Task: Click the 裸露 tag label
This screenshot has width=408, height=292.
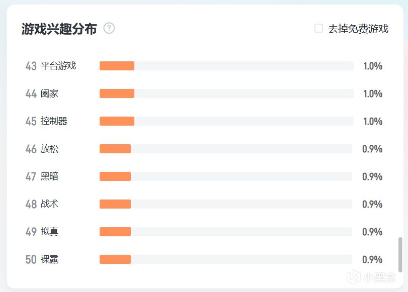Action: pos(49,259)
